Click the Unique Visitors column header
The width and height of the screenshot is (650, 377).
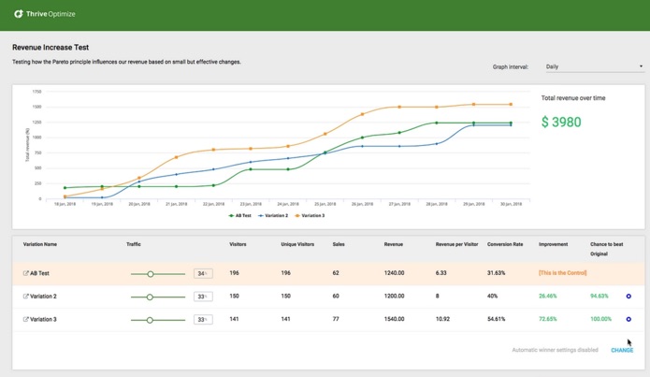[x=297, y=244]
